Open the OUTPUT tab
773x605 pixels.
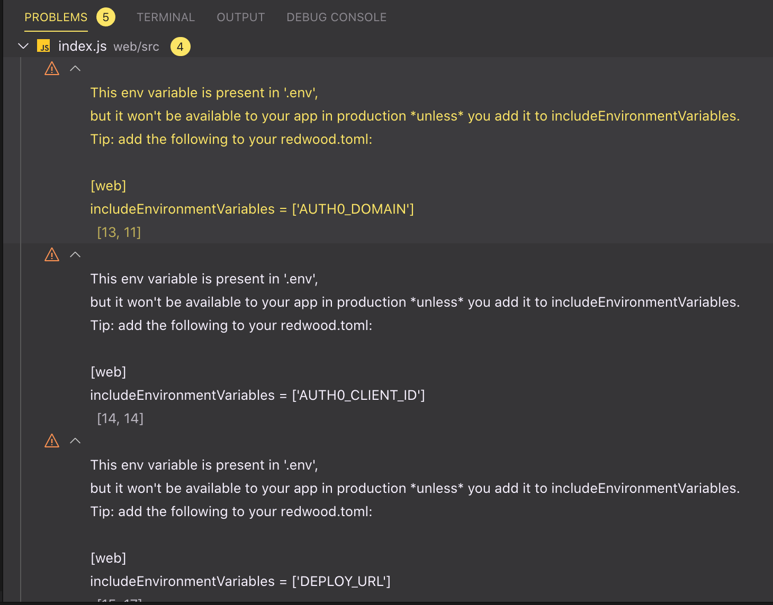coord(241,17)
